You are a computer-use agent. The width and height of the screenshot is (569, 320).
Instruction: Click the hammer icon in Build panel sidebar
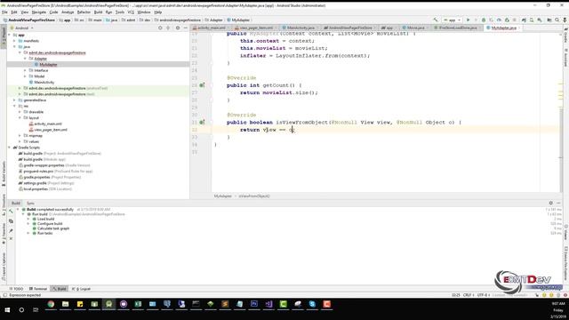coord(11,212)
